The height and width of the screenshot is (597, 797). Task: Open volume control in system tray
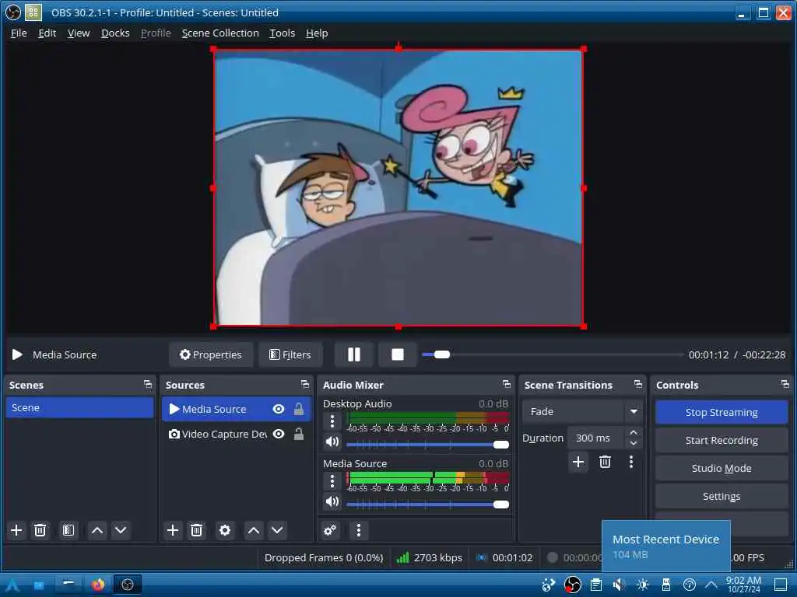(x=619, y=585)
